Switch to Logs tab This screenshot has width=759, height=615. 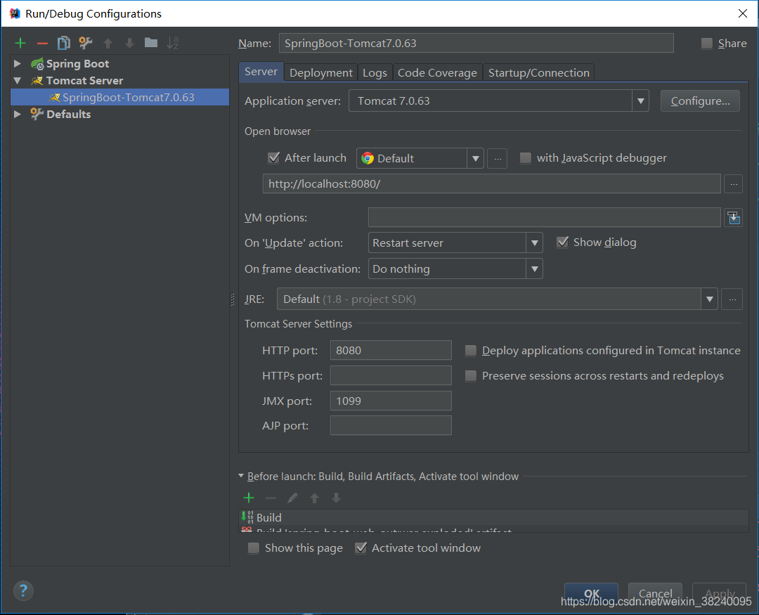pos(375,72)
